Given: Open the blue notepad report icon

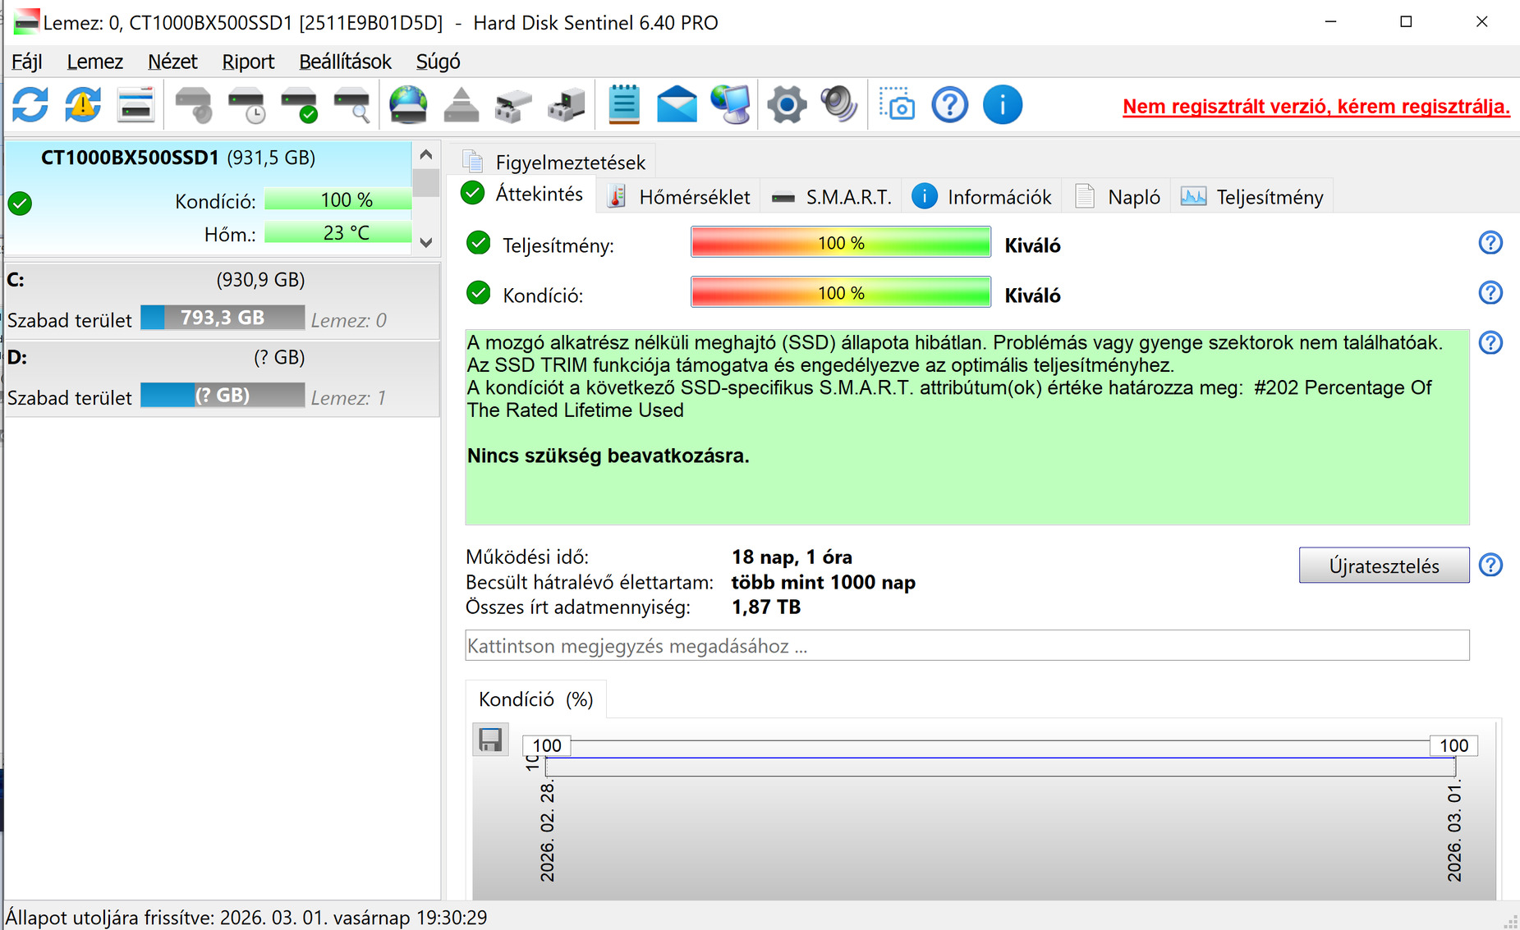Looking at the screenshot, I should point(624,105).
